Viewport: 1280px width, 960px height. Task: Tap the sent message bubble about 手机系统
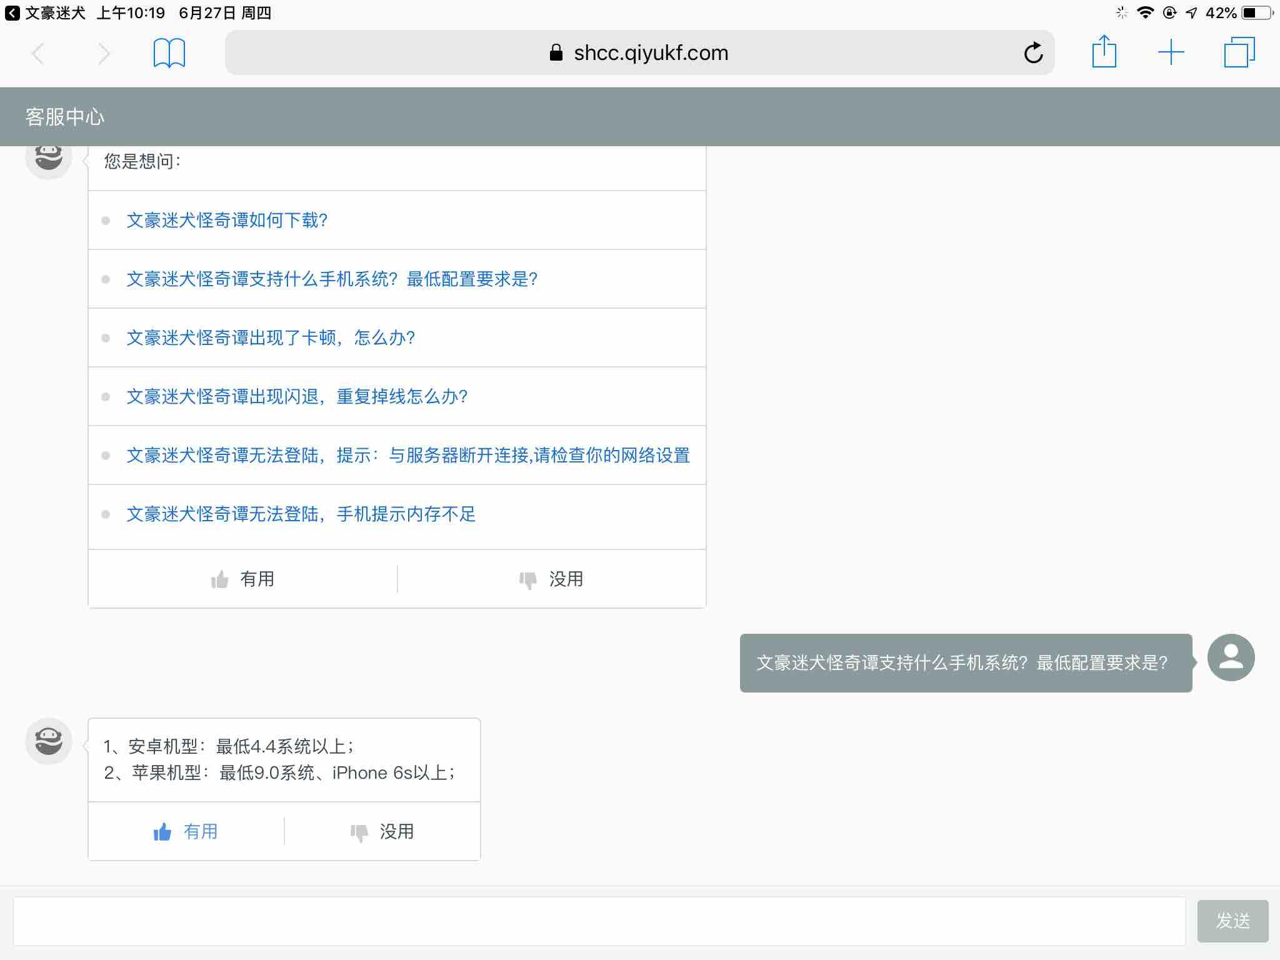(966, 662)
